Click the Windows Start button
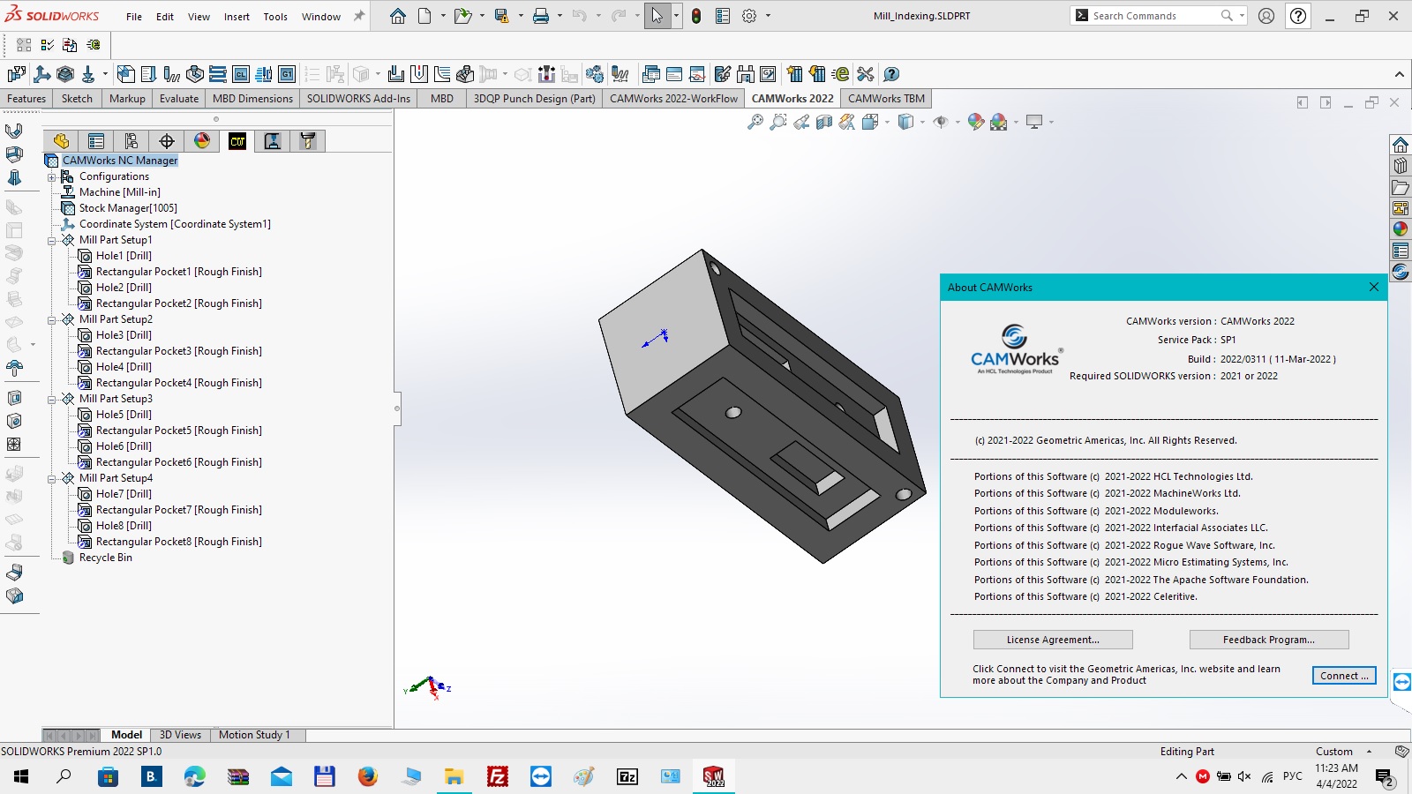Image resolution: width=1412 pixels, height=794 pixels. coord(21,776)
